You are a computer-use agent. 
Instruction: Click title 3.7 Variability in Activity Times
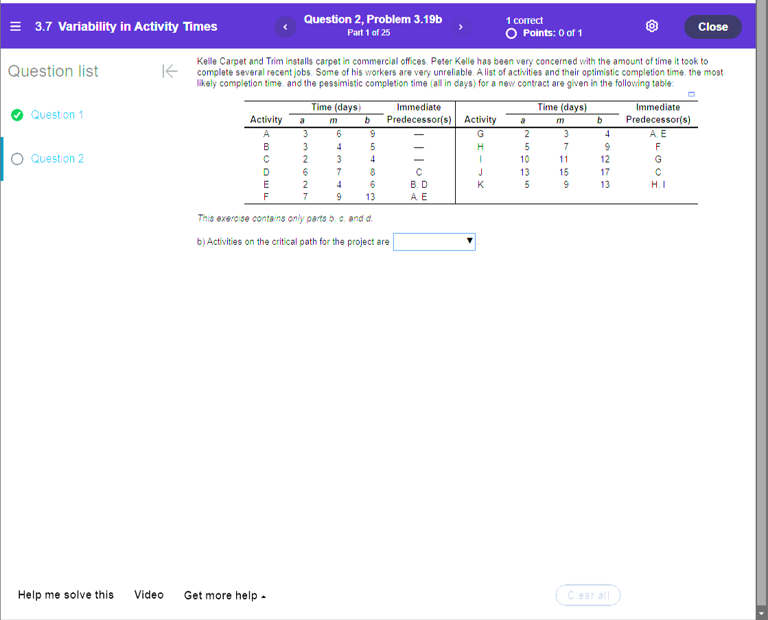pos(126,27)
